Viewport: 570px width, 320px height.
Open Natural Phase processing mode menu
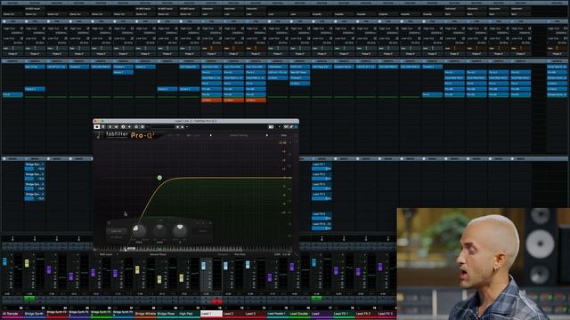tap(159, 254)
